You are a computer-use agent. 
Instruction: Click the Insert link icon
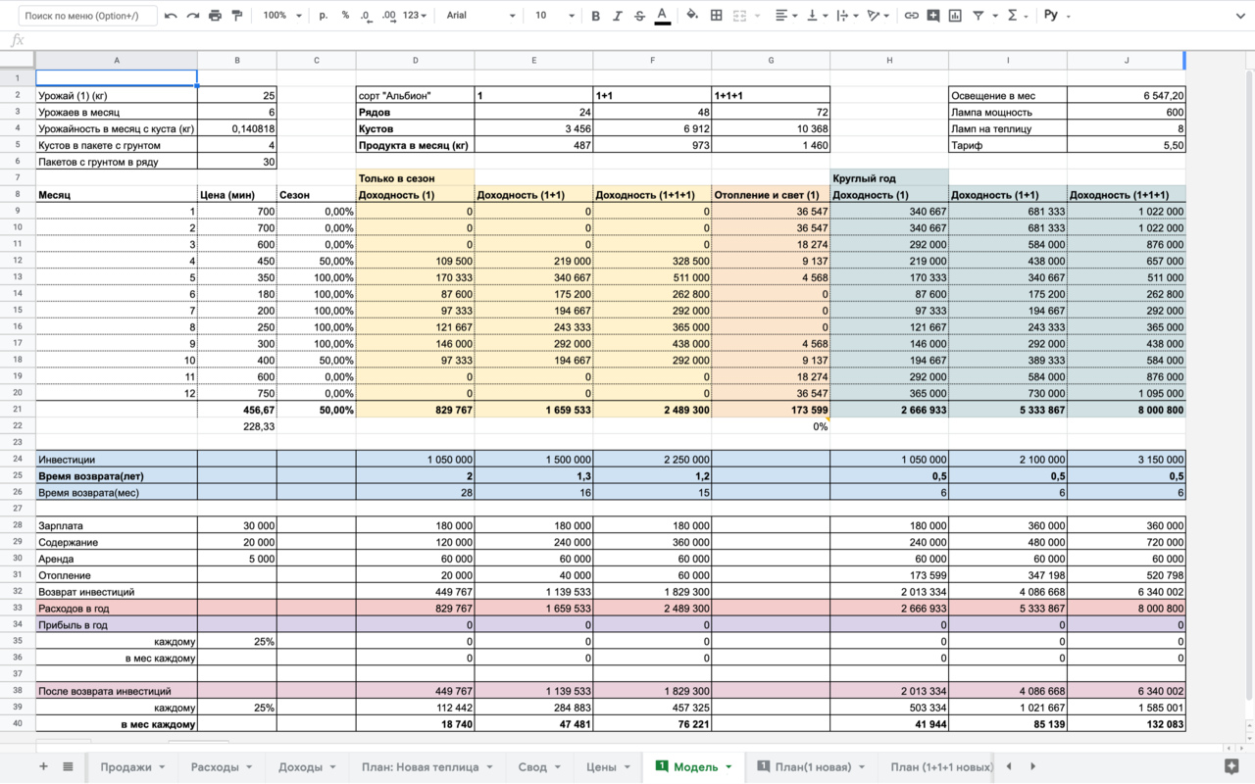click(x=912, y=16)
